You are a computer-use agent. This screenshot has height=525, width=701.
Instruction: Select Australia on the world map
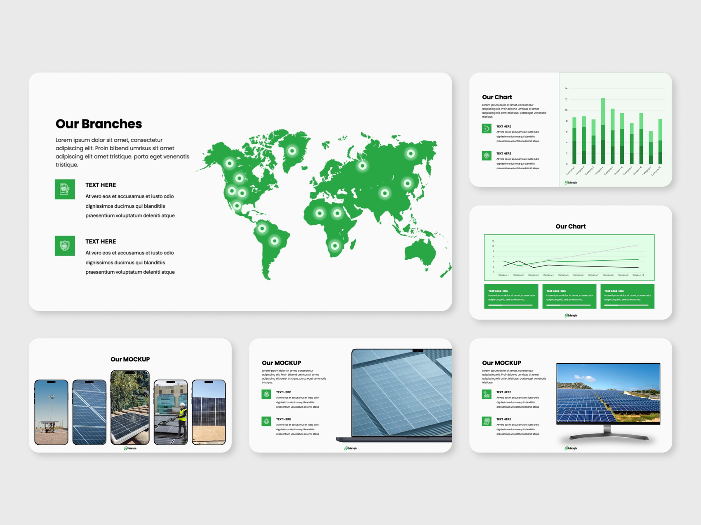[421, 252]
